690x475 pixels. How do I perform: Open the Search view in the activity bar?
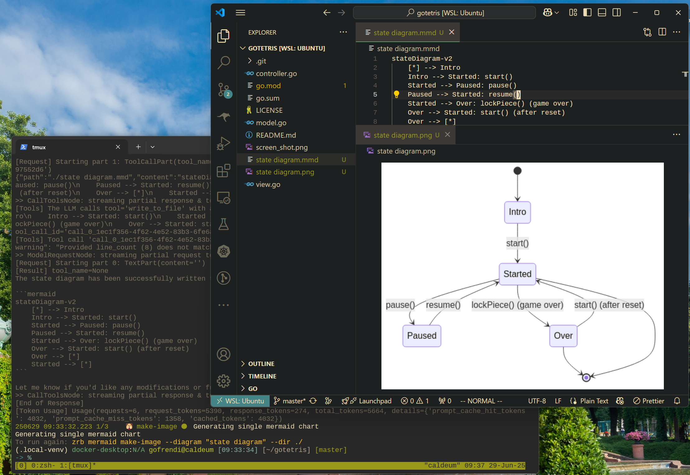(224, 62)
